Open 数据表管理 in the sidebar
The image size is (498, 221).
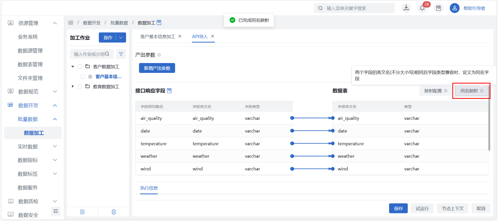click(30, 64)
